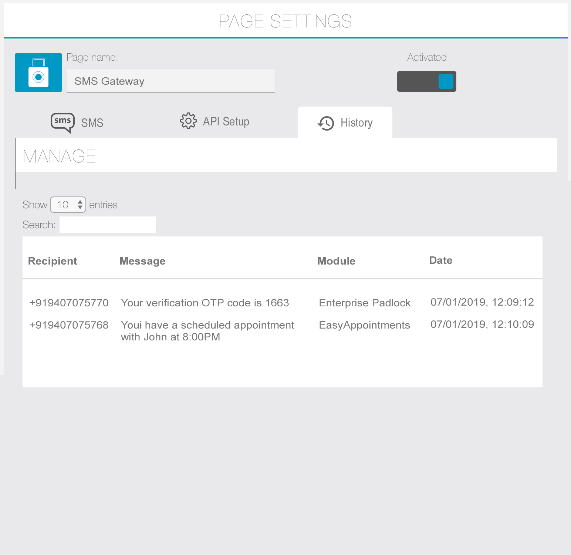
Task: Click the Enterprise Padlock module cell
Action: (x=365, y=303)
